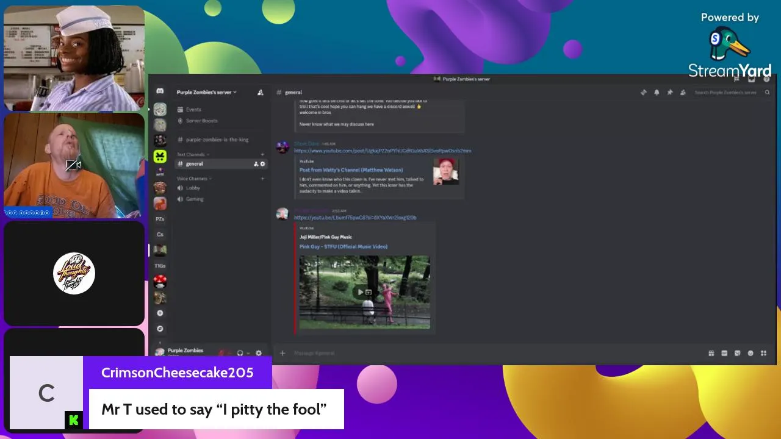
Task: Click the CrimsonCheesecake205 comment banner
Action: pos(177,393)
